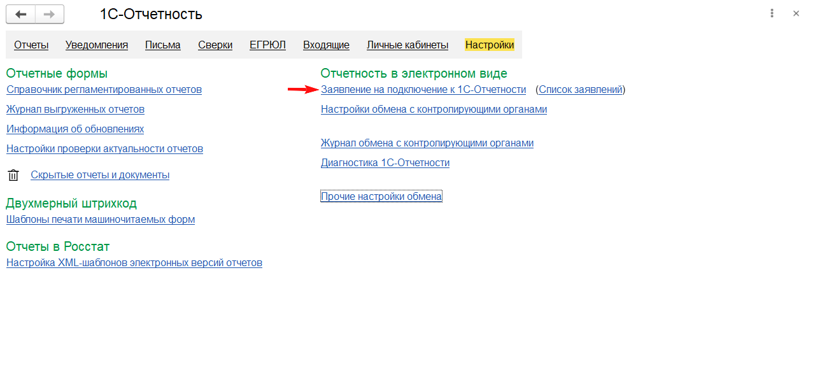Select the highlighted Настройки tab
Screen dimensions: 815x368
[x=490, y=45]
